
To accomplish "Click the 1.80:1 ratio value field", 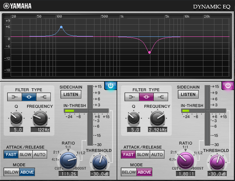I will [x=186, y=174].
